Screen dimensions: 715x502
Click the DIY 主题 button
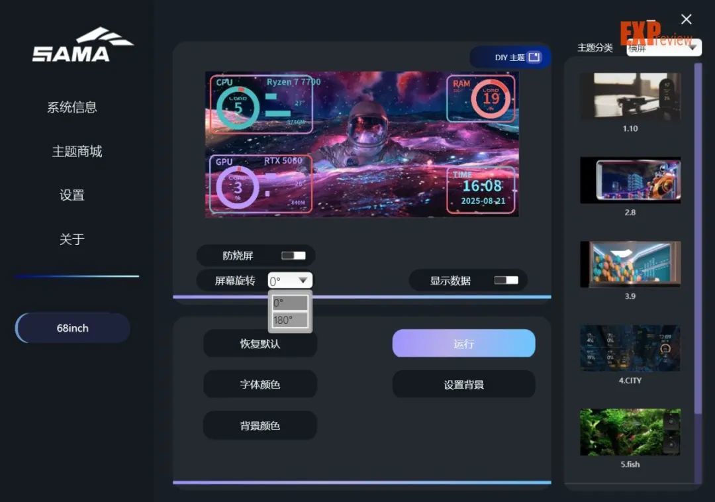511,58
